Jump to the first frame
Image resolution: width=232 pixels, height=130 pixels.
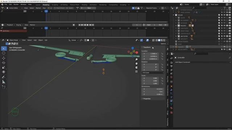[x=79, y=25]
